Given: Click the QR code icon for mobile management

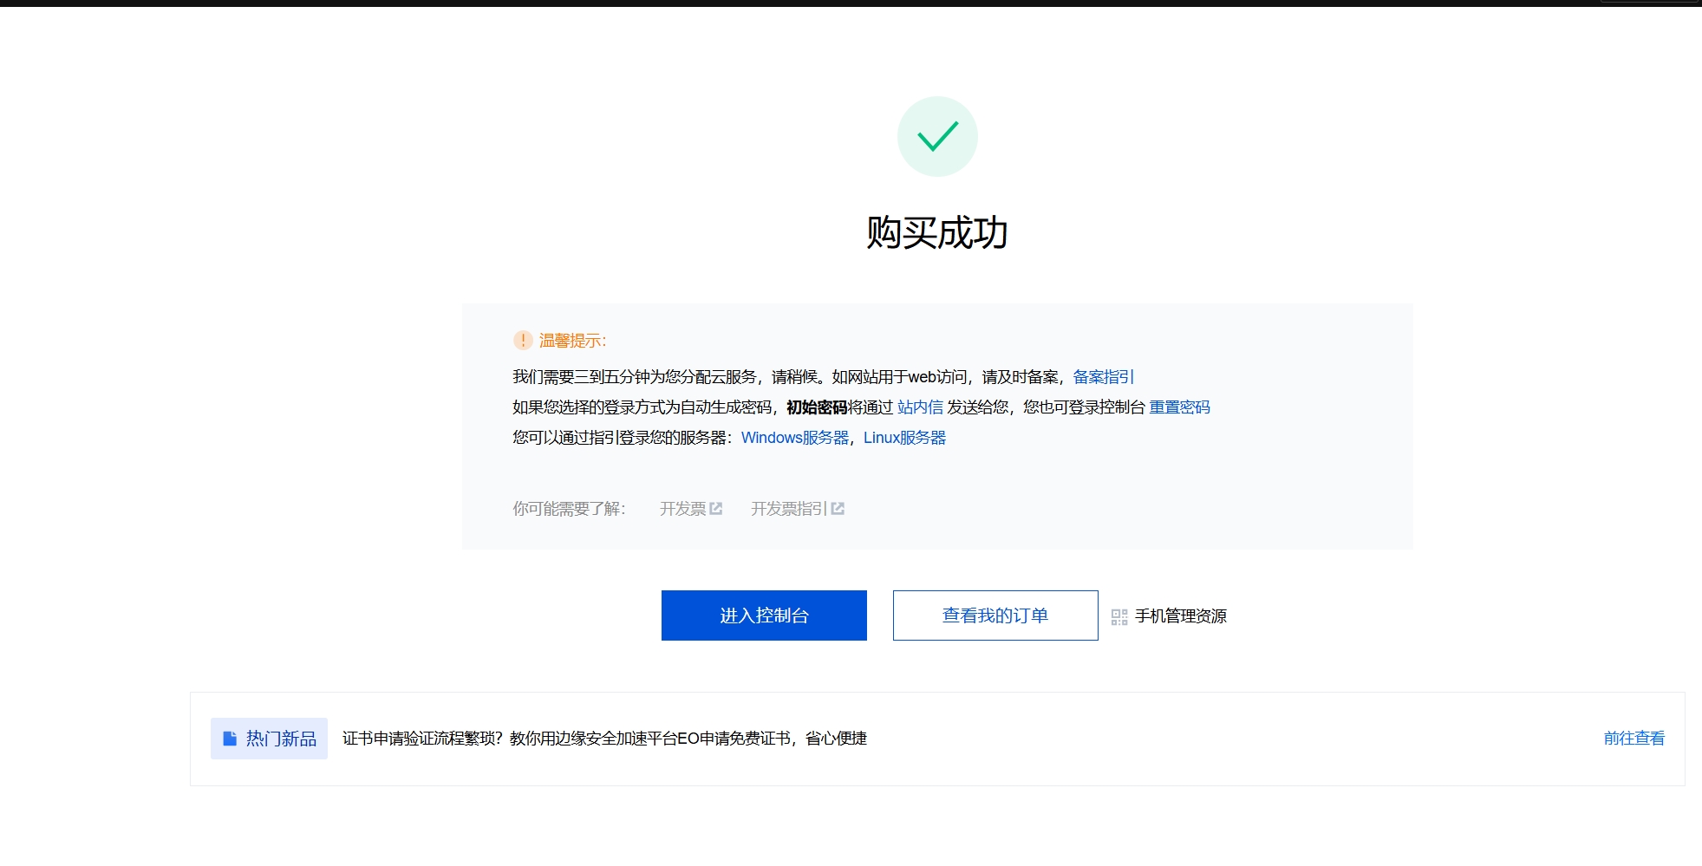Looking at the screenshot, I should coord(1119,617).
